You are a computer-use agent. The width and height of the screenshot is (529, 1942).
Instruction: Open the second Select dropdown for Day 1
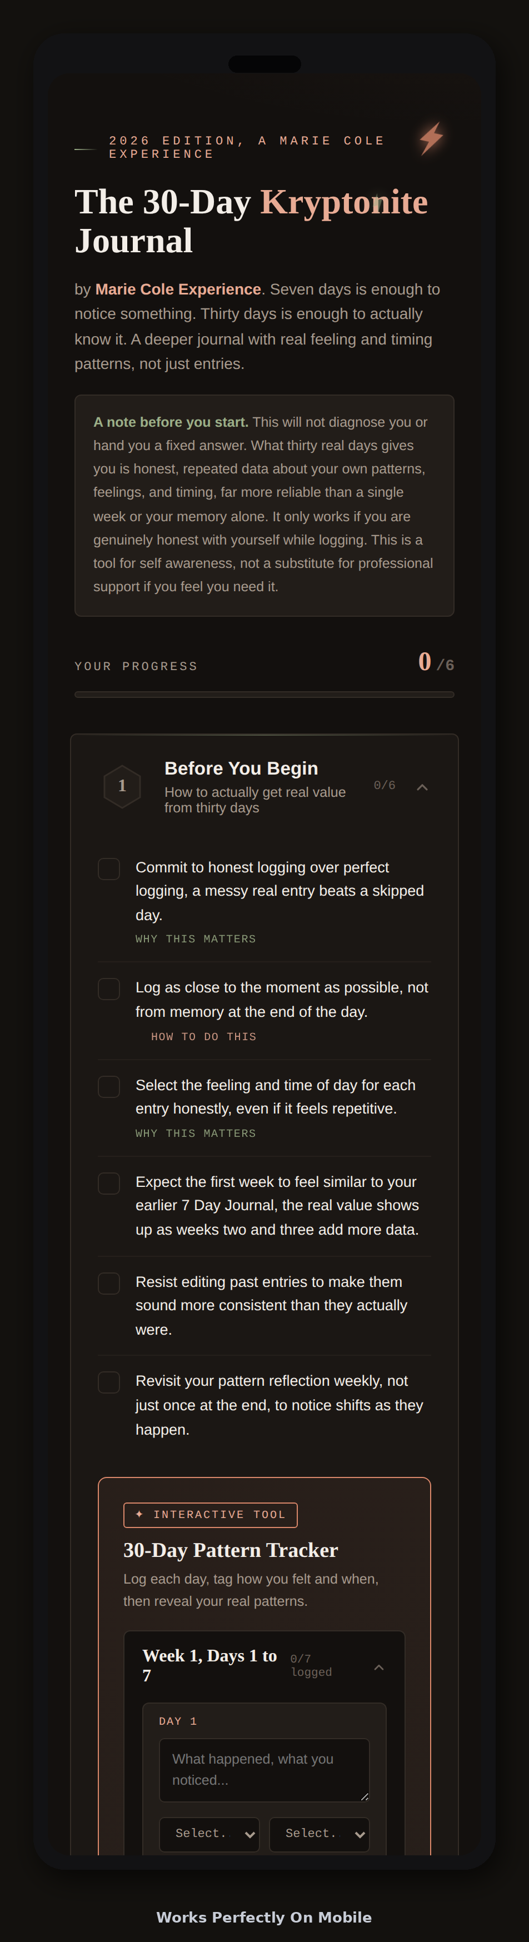pos(320,1834)
